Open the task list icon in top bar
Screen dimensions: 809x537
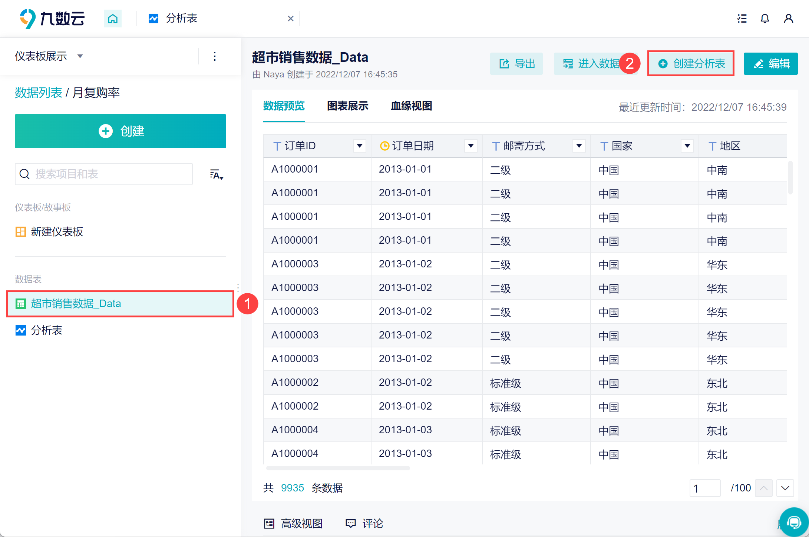pyautogui.click(x=742, y=19)
